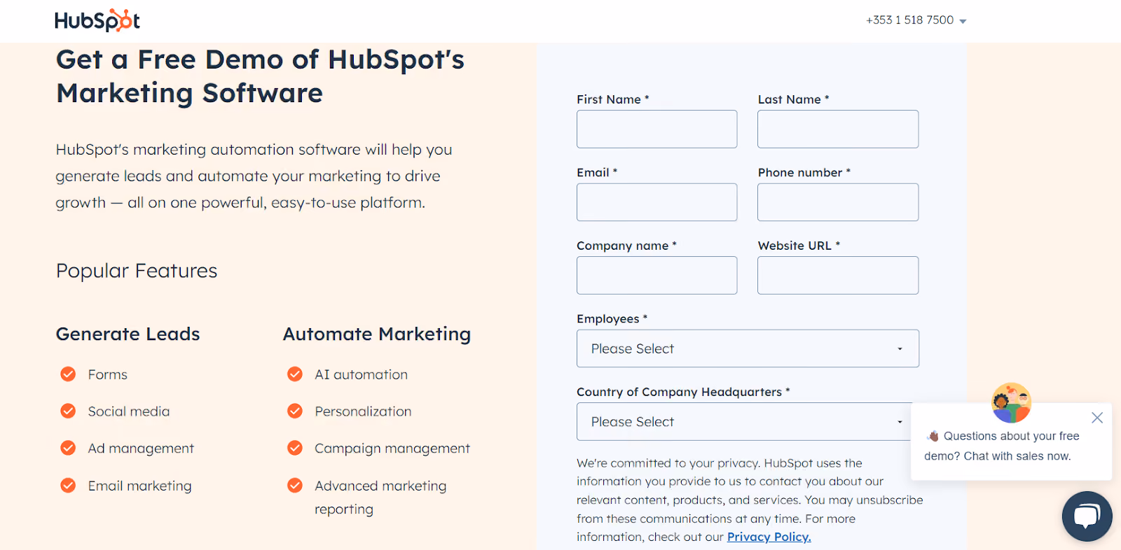1121x550 pixels.
Task: Click the AI automation feature text
Action: pos(362,374)
